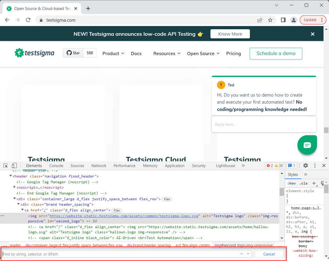Image resolution: width=329 pixels, height=261 pixels.
Task: Activate the DevTools inspect element picker
Action: pos(6,165)
